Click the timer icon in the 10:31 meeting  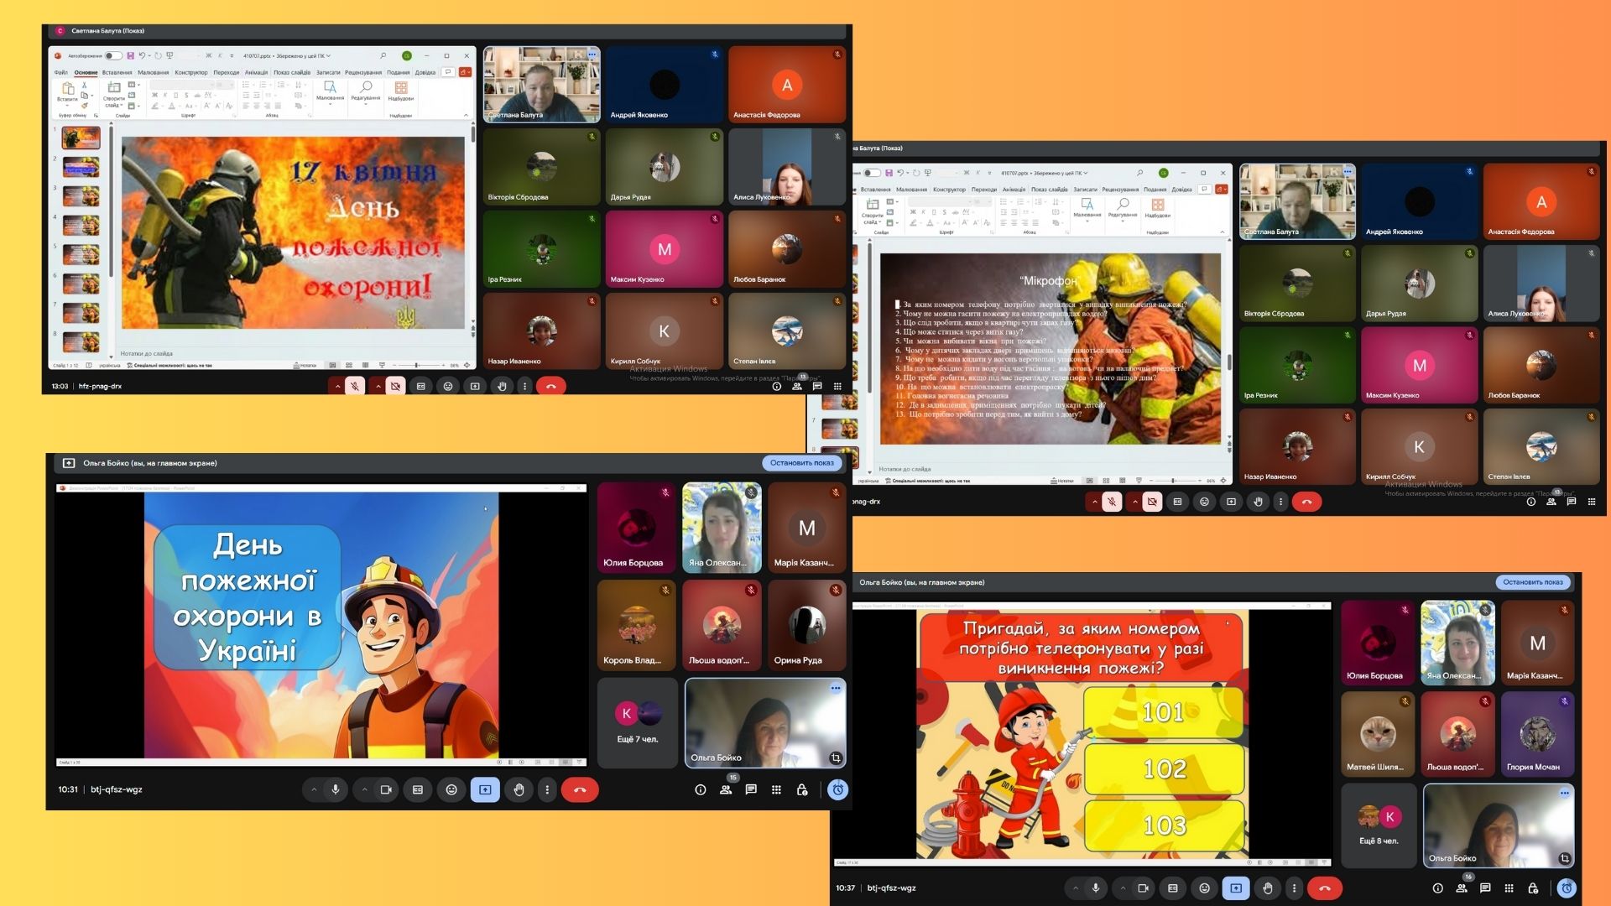[837, 789]
